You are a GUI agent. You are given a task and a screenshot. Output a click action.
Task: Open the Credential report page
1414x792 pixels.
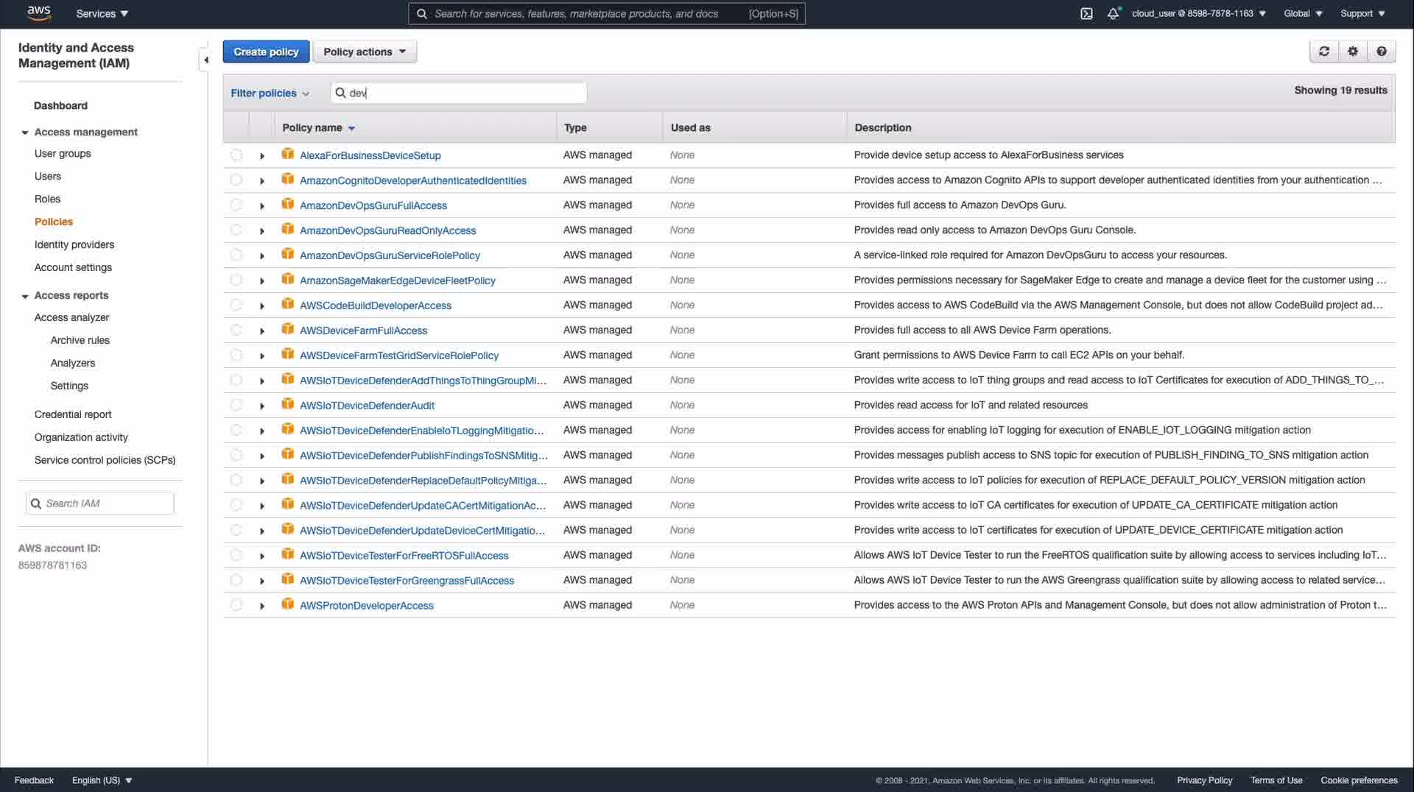pyautogui.click(x=73, y=414)
